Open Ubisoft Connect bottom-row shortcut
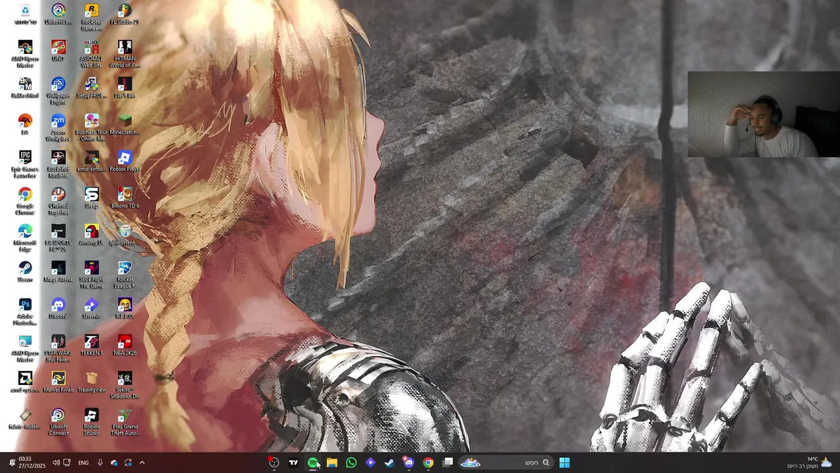Viewport: 840px width, 473px height. [x=58, y=422]
